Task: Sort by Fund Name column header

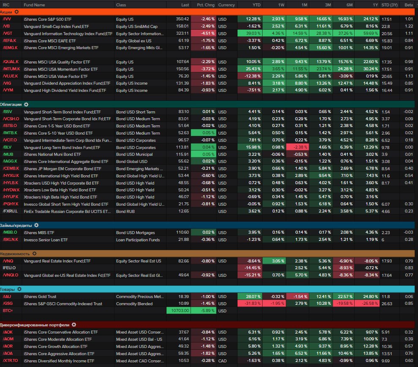Action: [34, 5]
